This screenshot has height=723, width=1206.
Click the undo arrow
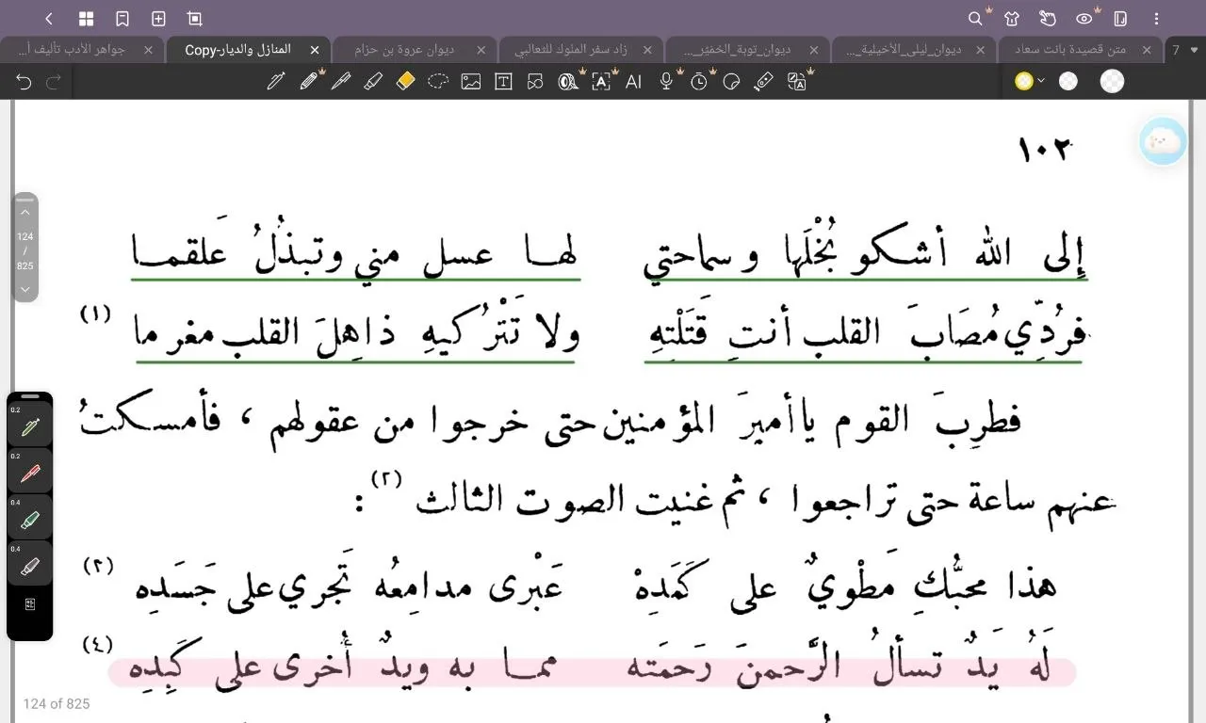pos(24,82)
